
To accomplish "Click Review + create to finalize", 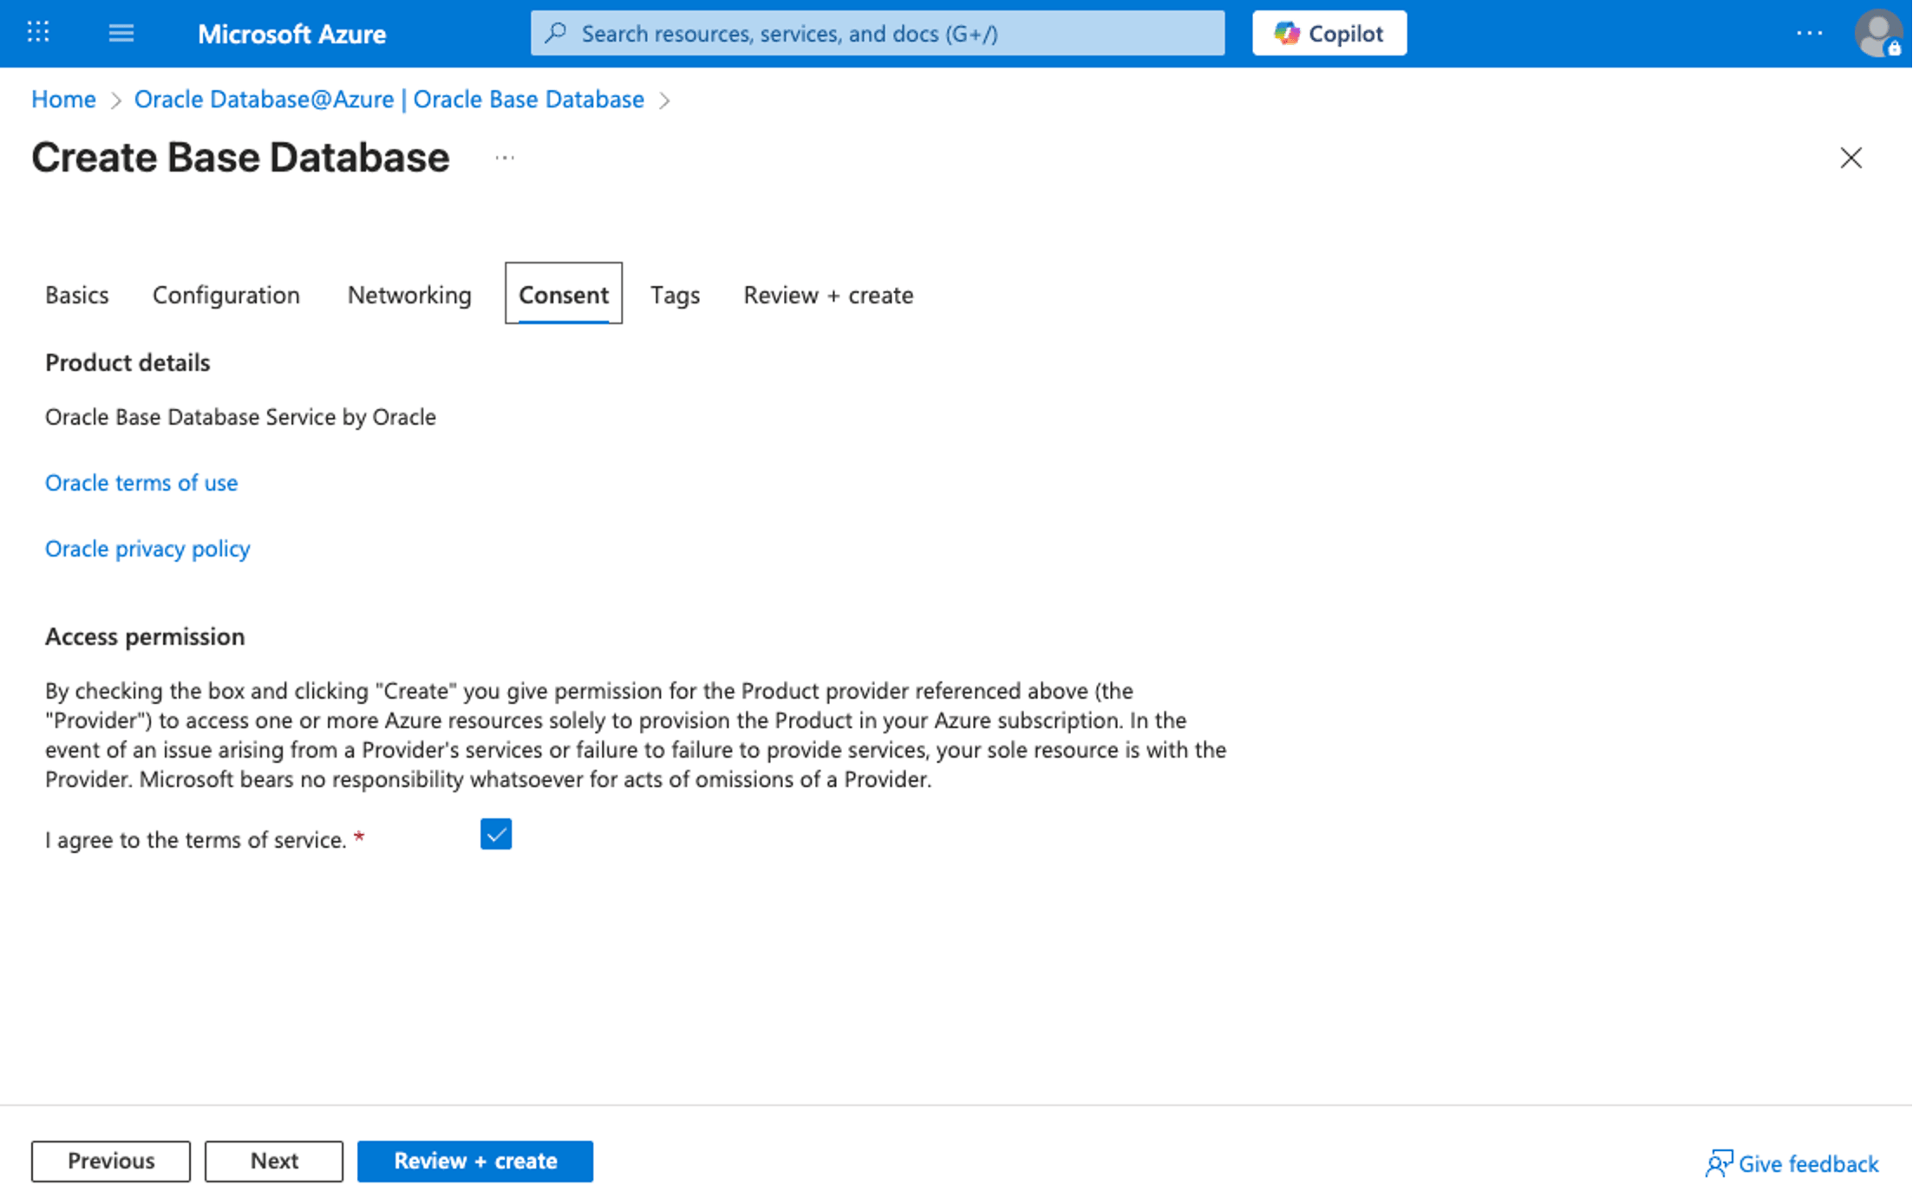I will 475,1161.
